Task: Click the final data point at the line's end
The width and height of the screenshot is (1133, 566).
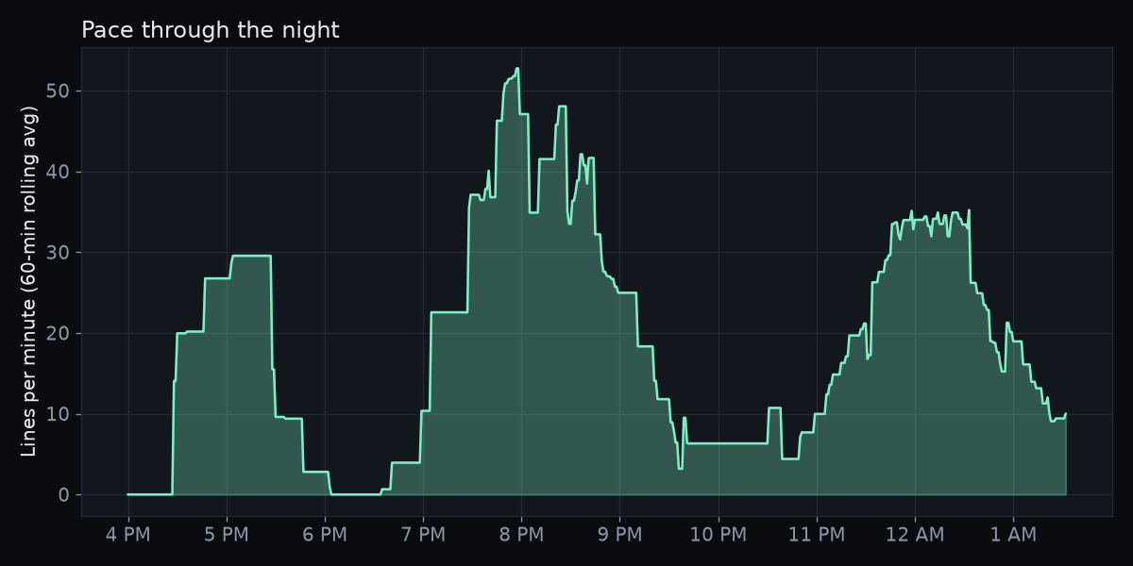Action: [1065, 414]
